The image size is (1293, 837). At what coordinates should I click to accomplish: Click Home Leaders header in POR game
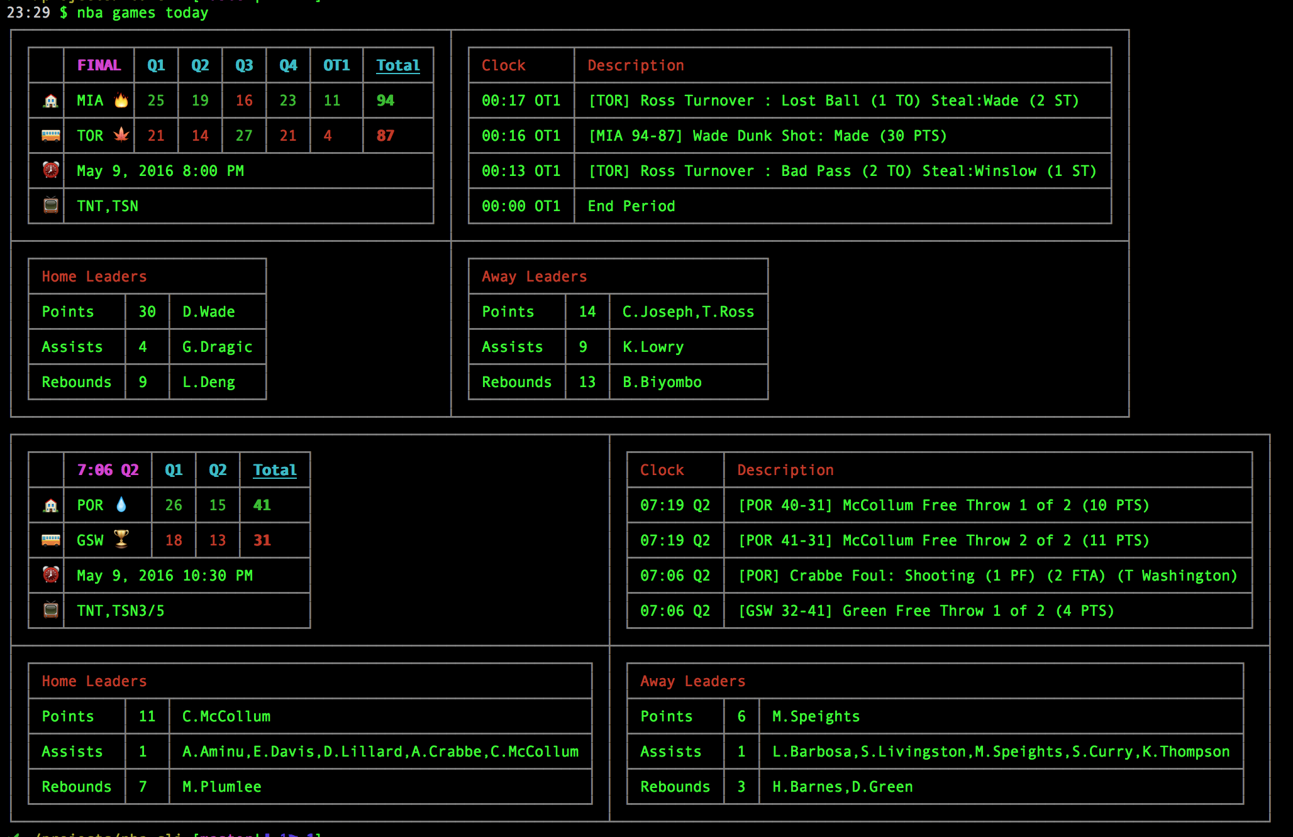click(x=94, y=681)
